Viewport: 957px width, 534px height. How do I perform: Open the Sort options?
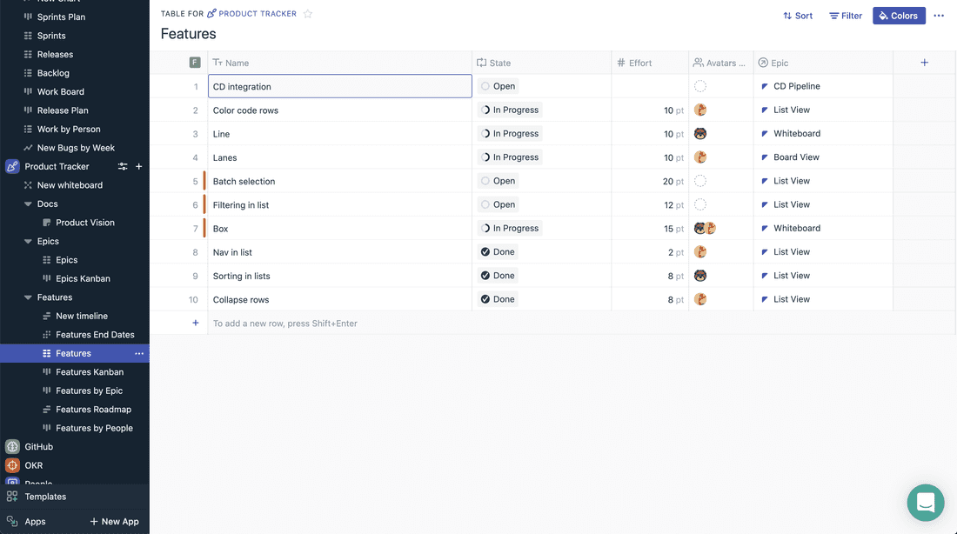coord(798,16)
